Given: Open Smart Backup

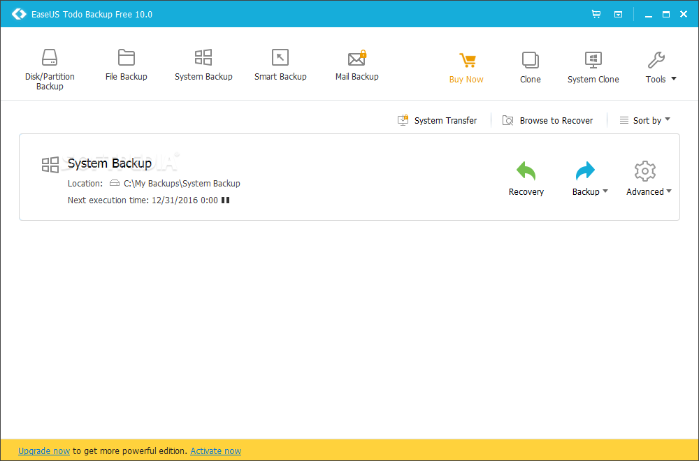Looking at the screenshot, I should (280, 64).
